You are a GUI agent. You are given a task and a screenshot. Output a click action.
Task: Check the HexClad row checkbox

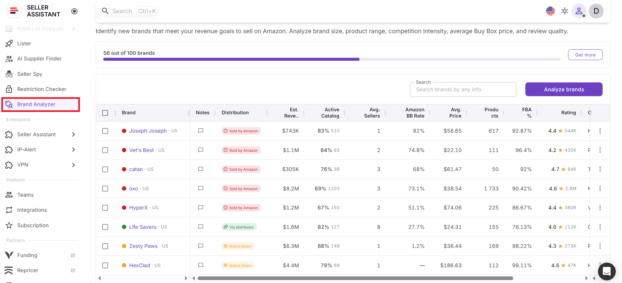tap(105, 265)
